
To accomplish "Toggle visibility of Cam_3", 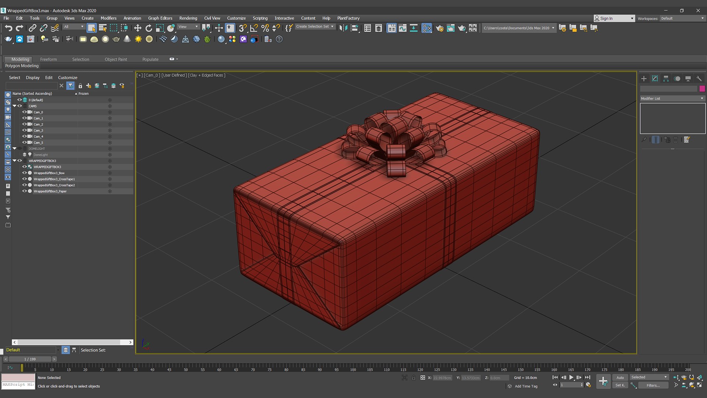I will [x=24, y=130].
